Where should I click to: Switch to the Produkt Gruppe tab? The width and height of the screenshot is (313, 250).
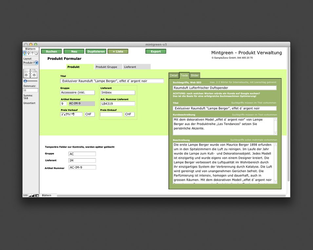(x=108, y=66)
